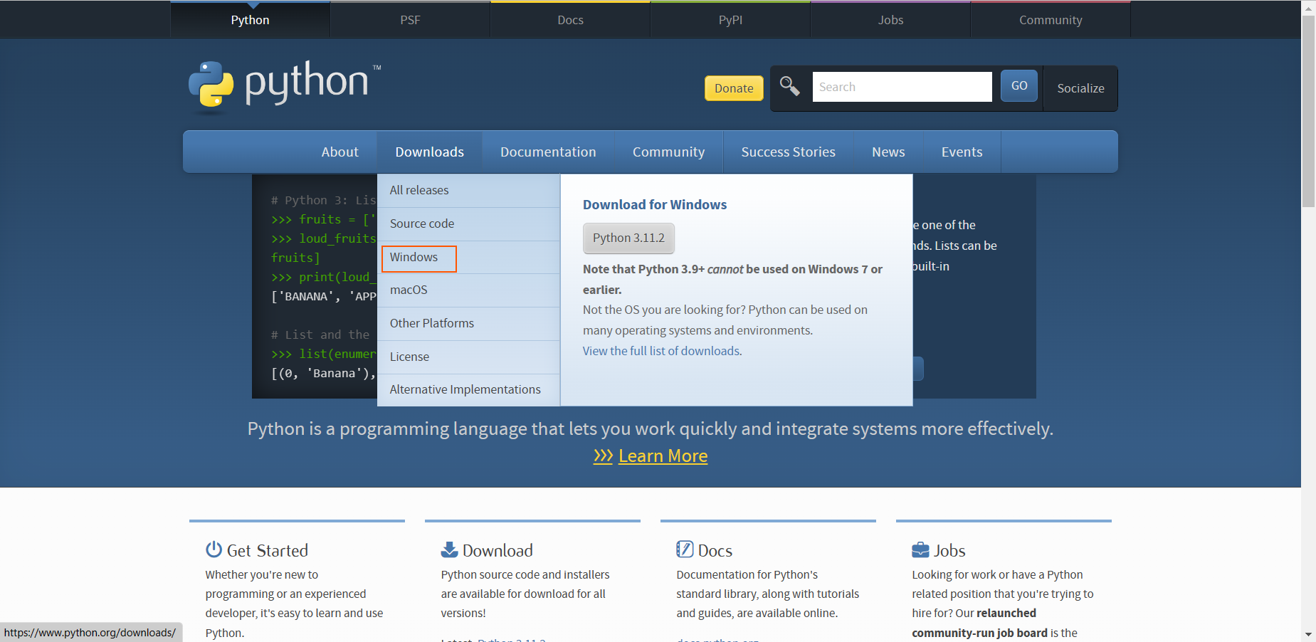Select Source code in Downloads submenu
This screenshot has width=1316, height=642.
tap(468, 223)
